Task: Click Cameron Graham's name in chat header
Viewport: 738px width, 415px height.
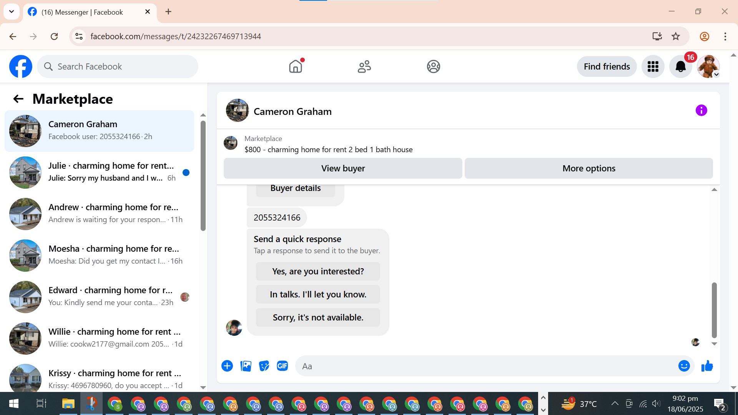Action: click(x=293, y=111)
